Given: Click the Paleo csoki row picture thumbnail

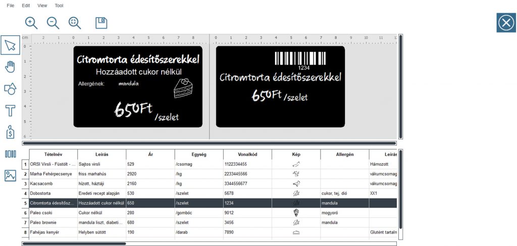Looking at the screenshot, I should [x=296, y=213].
